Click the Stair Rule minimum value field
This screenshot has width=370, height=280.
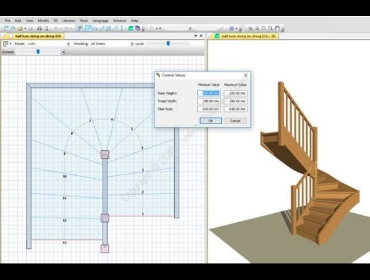pyautogui.click(x=209, y=109)
